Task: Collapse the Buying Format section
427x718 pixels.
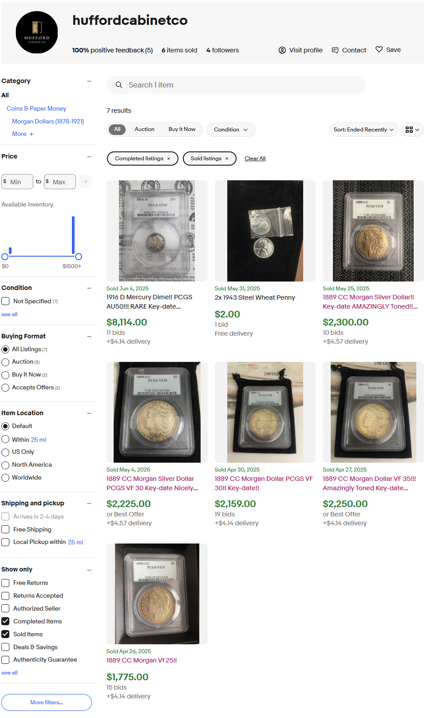Action: pyautogui.click(x=89, y=336)
